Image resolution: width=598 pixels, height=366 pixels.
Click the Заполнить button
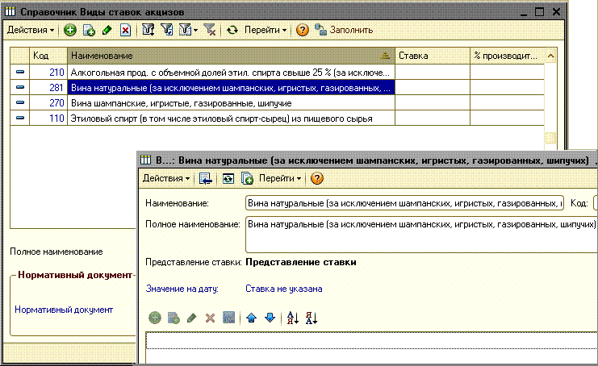tap(344, 30)
